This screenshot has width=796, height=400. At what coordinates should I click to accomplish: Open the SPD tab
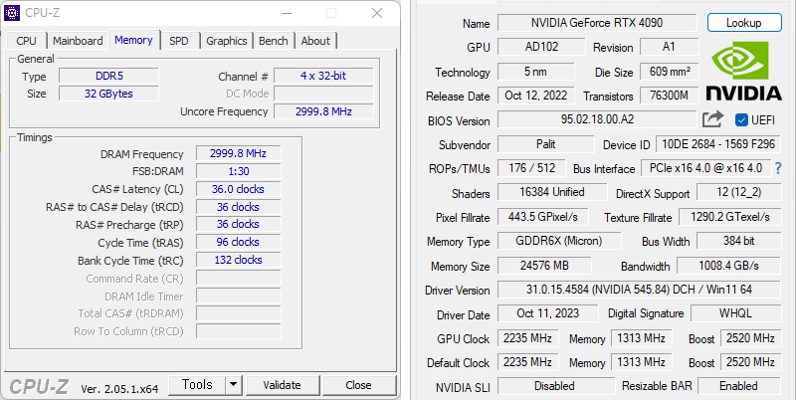pos(179,41)
